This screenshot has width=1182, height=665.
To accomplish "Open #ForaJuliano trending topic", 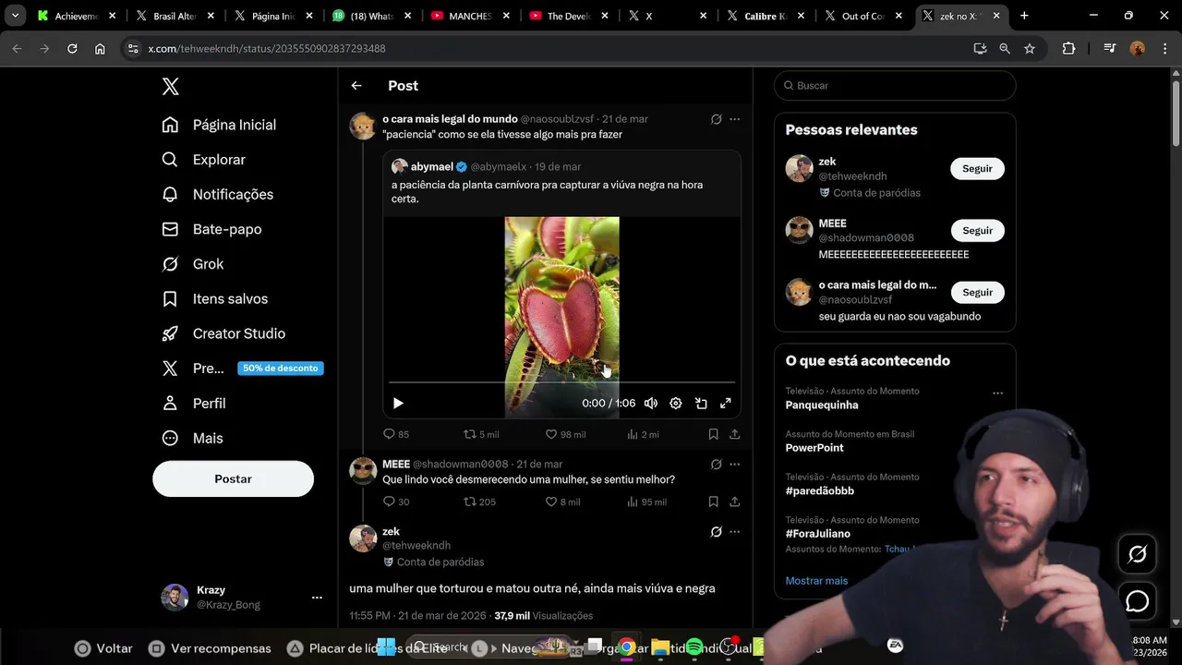I will click(818, 534).
